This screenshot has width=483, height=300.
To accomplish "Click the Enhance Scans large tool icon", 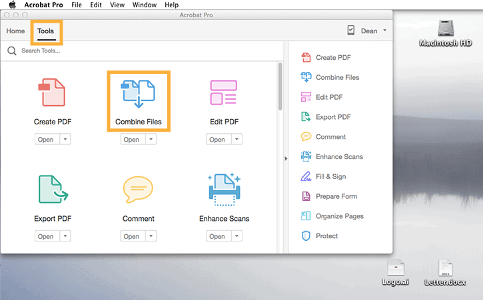I will click(225, 189).
